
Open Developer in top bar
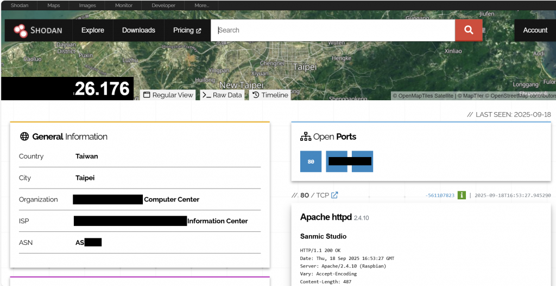coord(163,5)
